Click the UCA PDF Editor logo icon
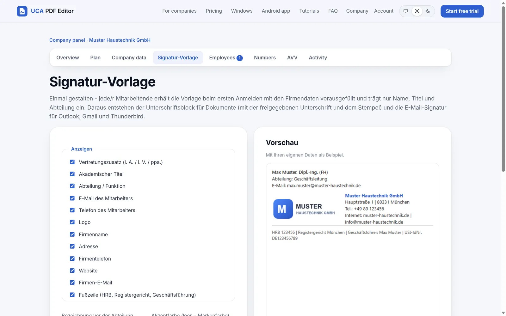 coord(22,11)
